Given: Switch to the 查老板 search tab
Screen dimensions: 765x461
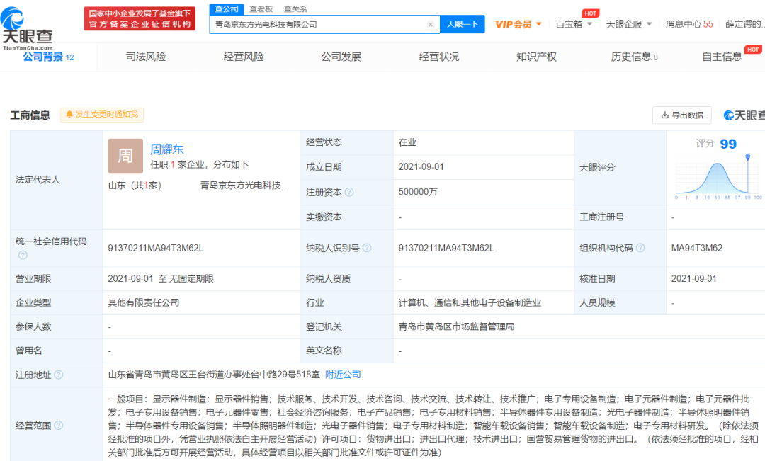Looking at the screenshot, I should pyautogui.click(x=261, y=8).
